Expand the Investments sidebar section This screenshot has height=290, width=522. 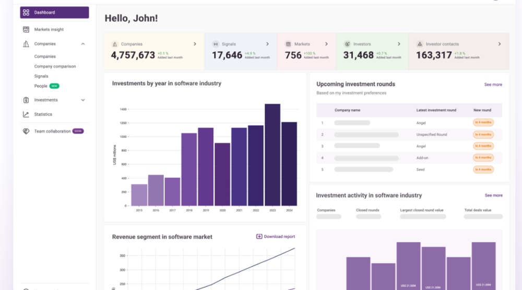click(83, 100)
